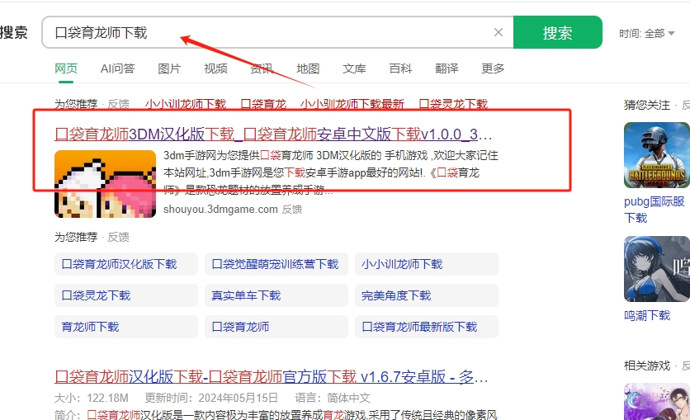Click 反馈 beside the lower 为您推荐 label
The width and height of the screenshot is (690, 420).
(x=118, y=237)
